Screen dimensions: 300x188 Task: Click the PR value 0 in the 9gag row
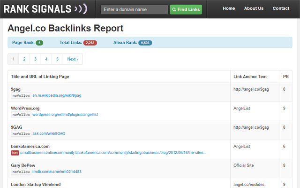[284, 89]
